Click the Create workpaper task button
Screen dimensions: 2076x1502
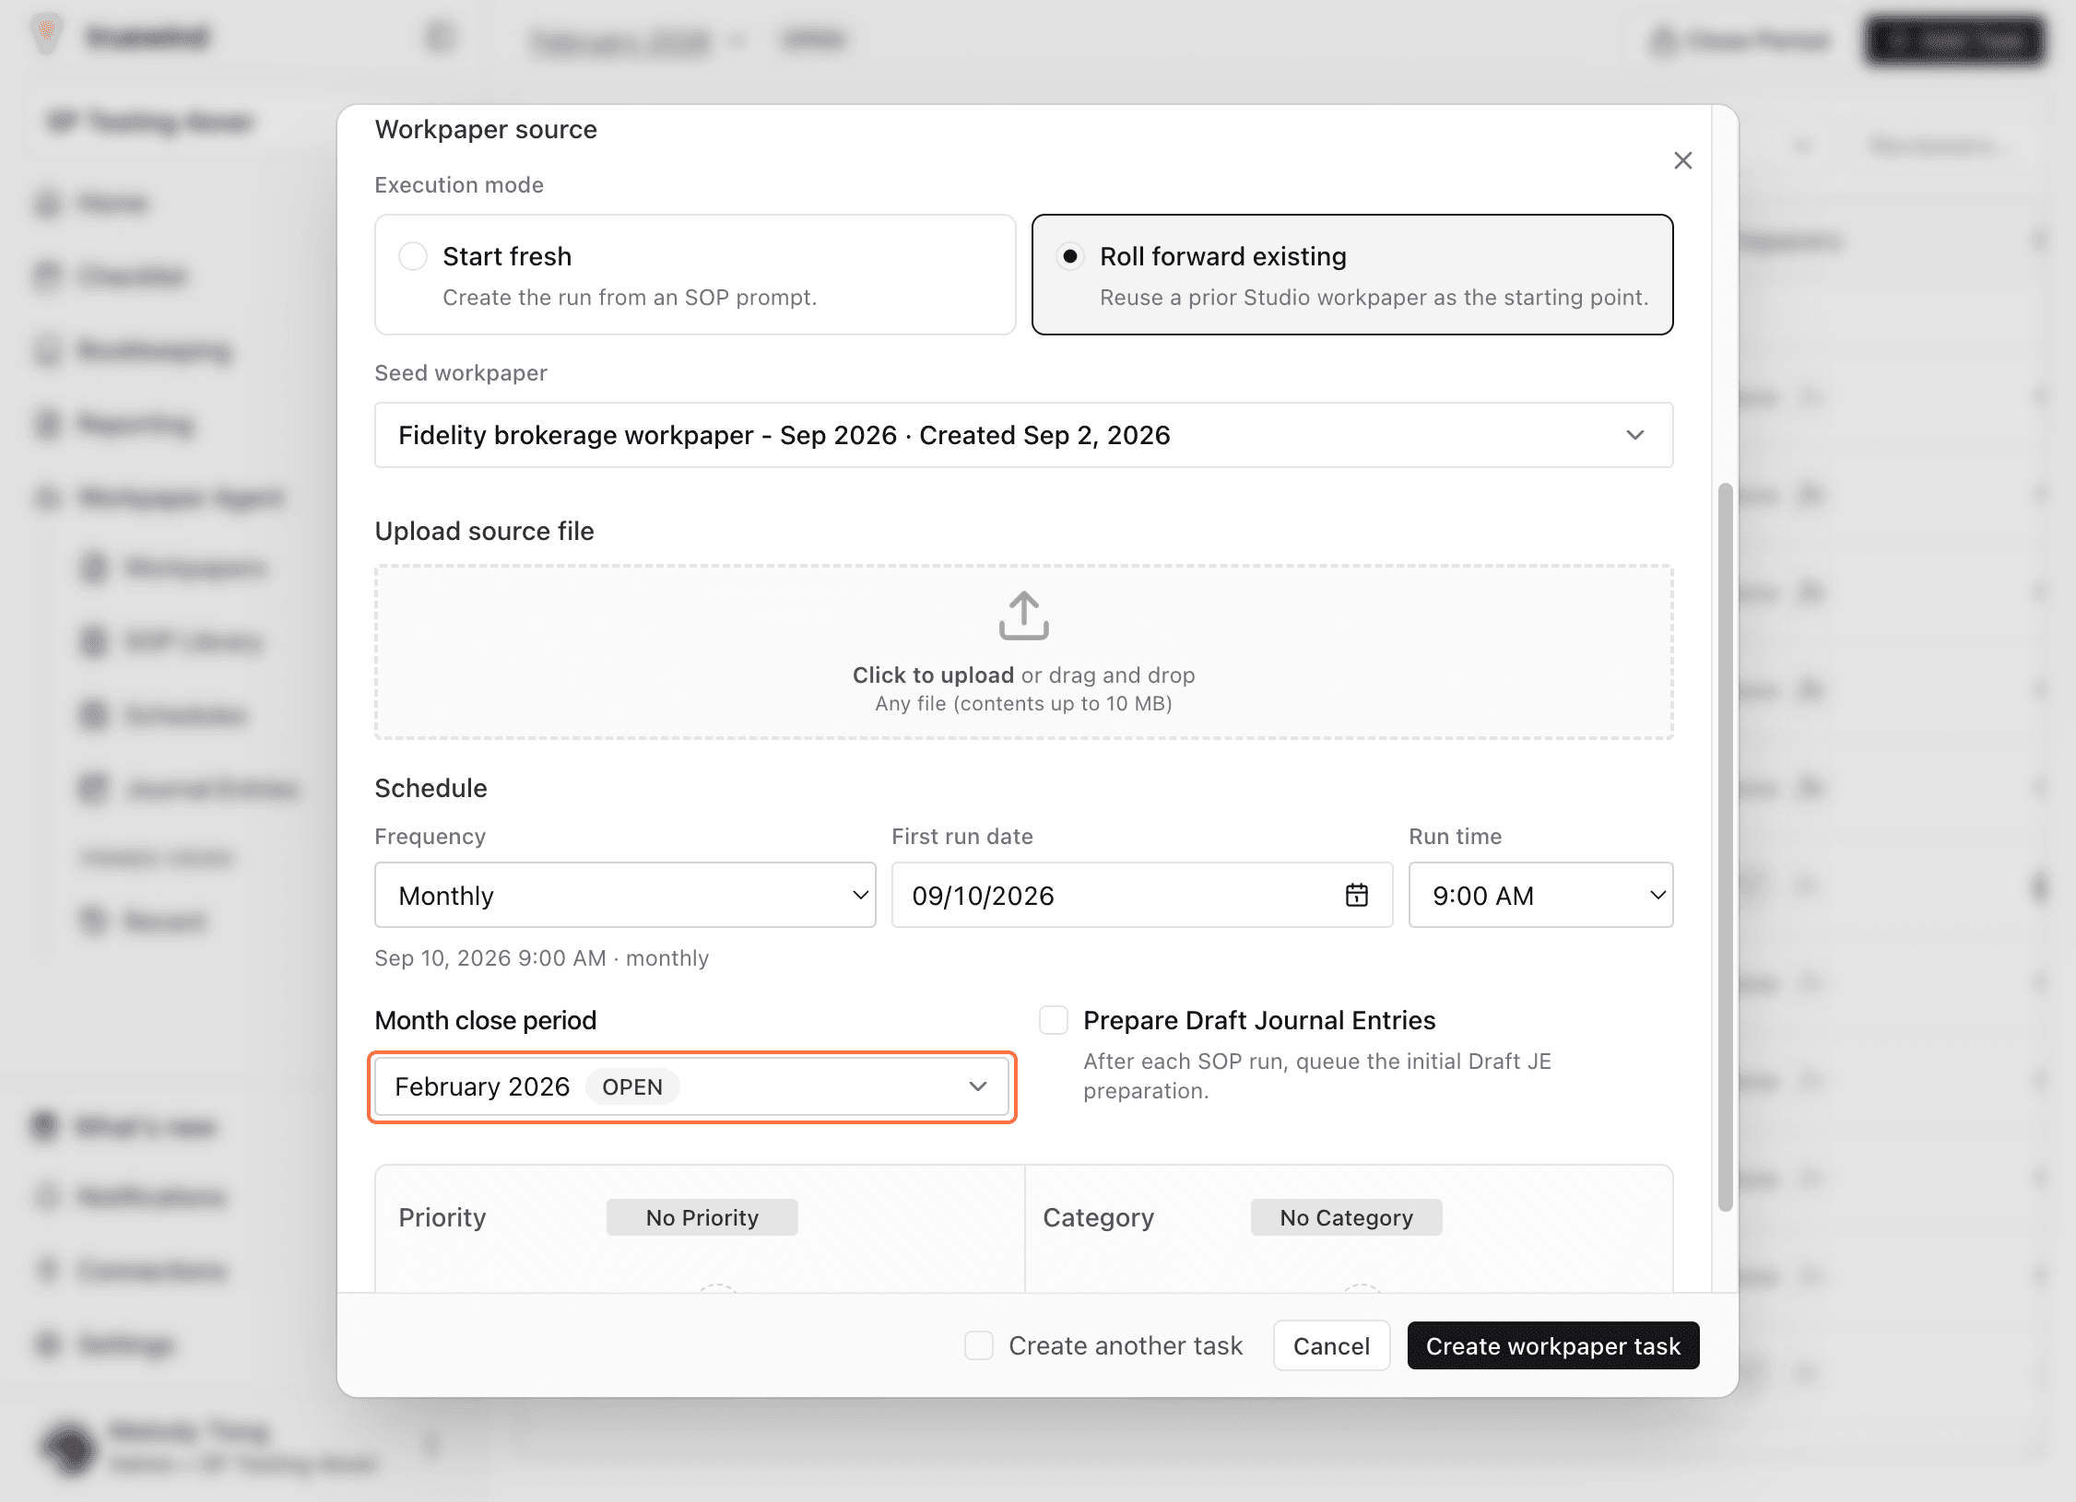(1552, 1345)
